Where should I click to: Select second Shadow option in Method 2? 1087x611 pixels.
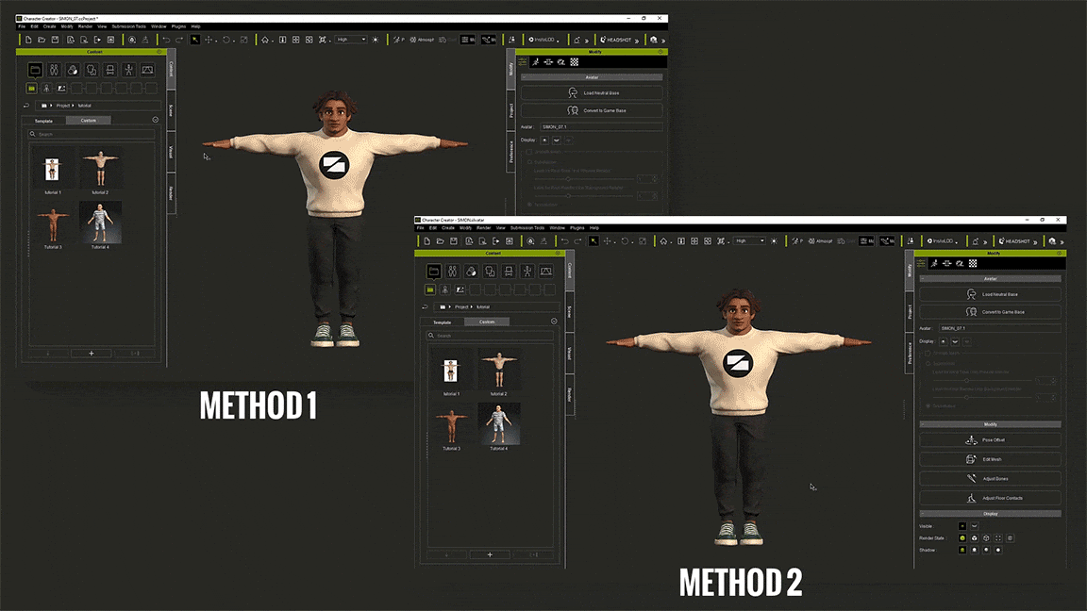click(974, 550)
